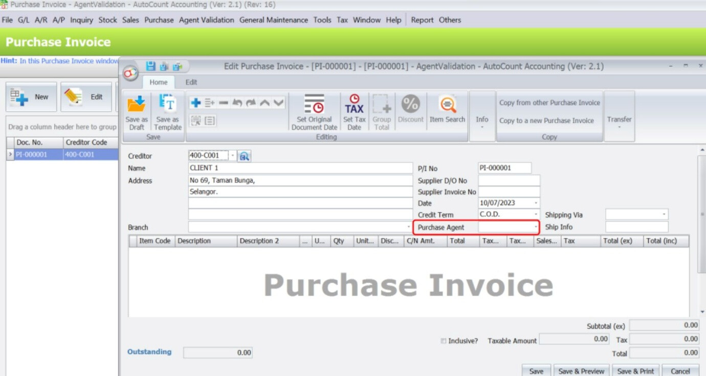706x376 pixels.
Task: Move the row up with the up arrow icon
Action: click(x=265, y=103)
